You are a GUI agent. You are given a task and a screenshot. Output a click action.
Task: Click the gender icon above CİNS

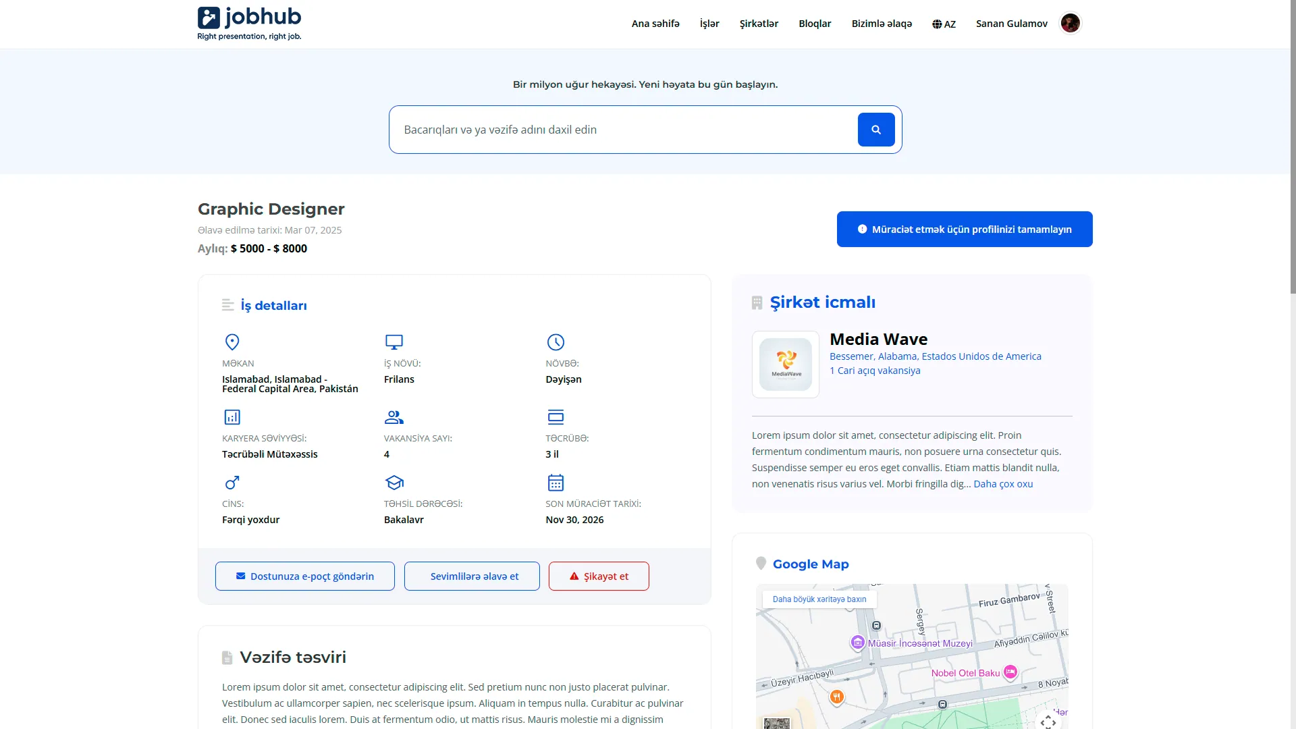click(x=232, y=483)
